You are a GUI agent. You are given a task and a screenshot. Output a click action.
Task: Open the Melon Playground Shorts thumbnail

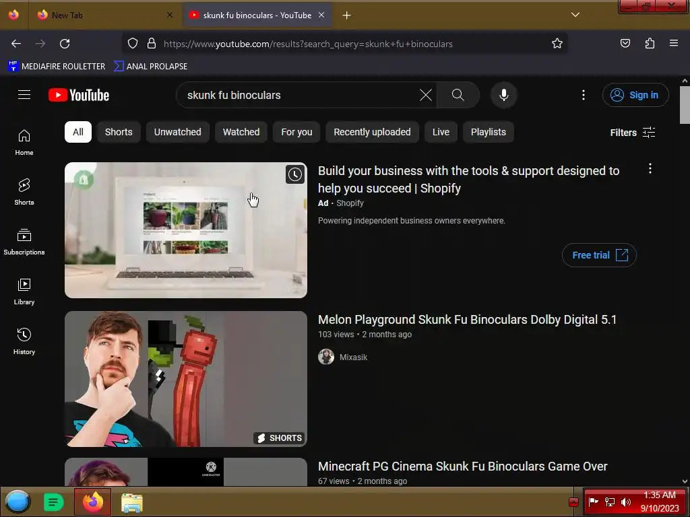[186, 379]
